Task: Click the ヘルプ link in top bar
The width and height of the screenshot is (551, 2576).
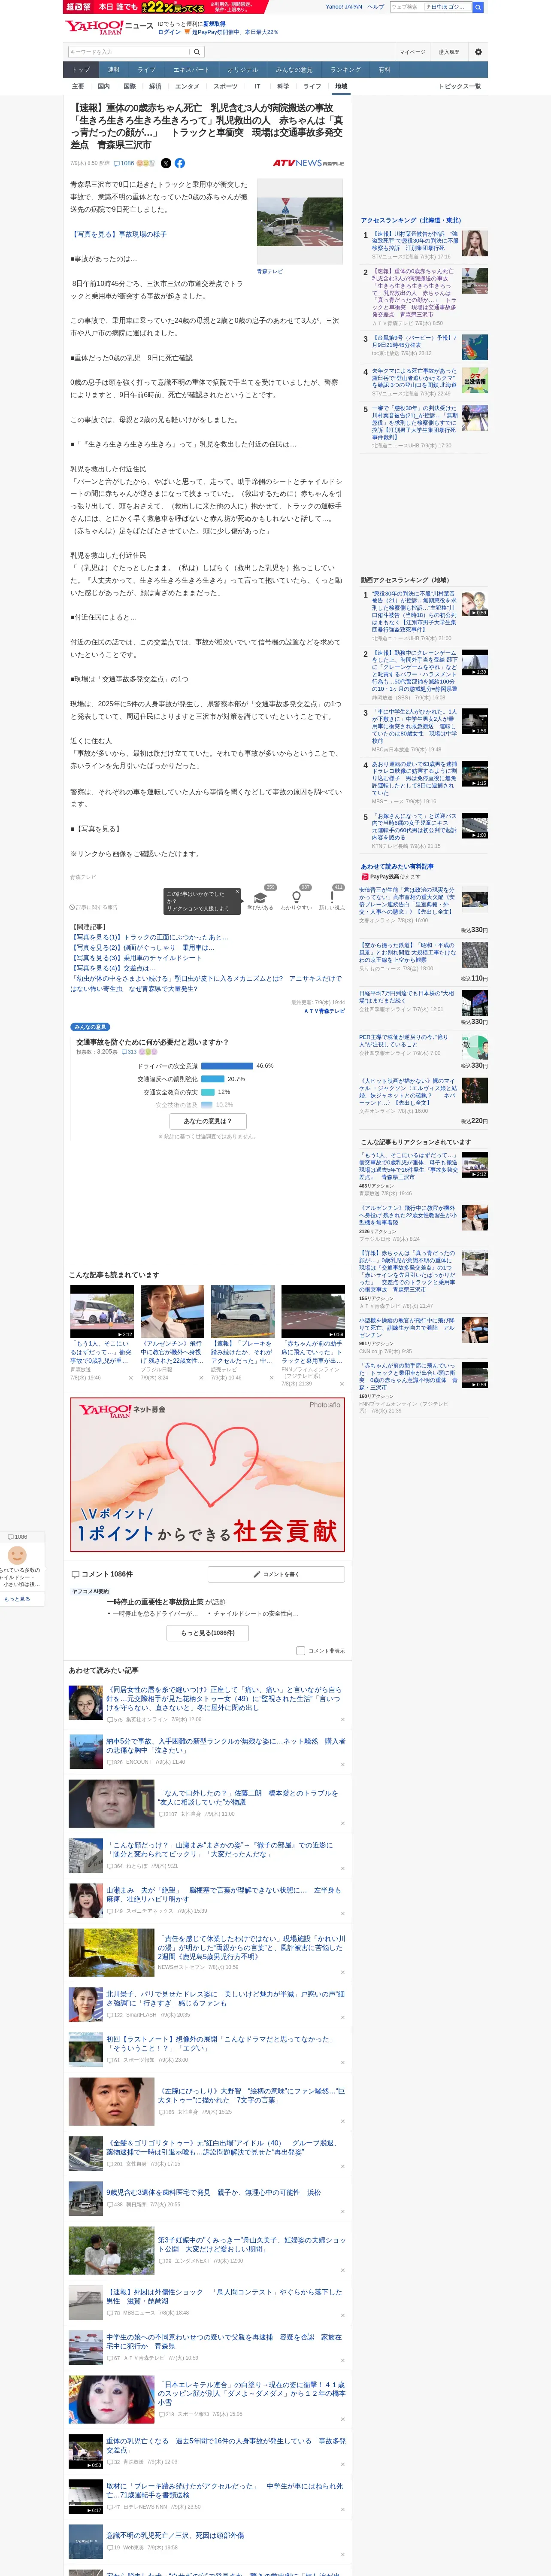Action: click(x=375, y=7)
